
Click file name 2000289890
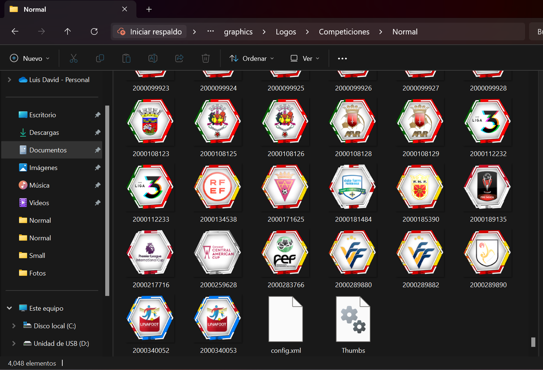488,285
